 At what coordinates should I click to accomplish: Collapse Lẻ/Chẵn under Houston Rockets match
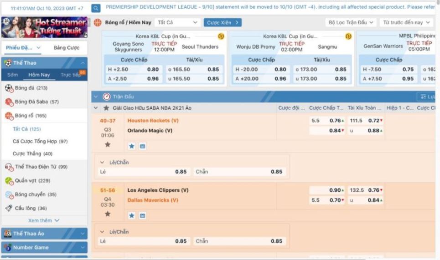click(102, 163)
